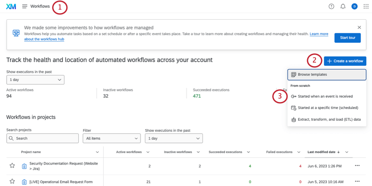Choose Started when an event is received
372x186 pixels.
click(325, 96)
